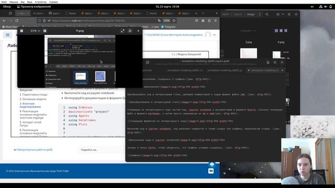This screenshot has width=335, height=188.
Task: Switch to the GitHub browser tab
Action: click(x=54, y=13)
